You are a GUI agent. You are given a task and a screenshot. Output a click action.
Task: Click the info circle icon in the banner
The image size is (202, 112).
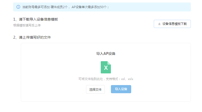(x=18, y=7)
